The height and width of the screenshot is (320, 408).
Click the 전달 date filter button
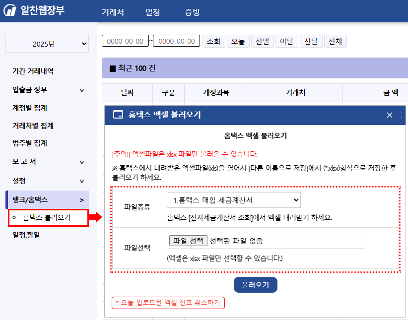[311, 41]
